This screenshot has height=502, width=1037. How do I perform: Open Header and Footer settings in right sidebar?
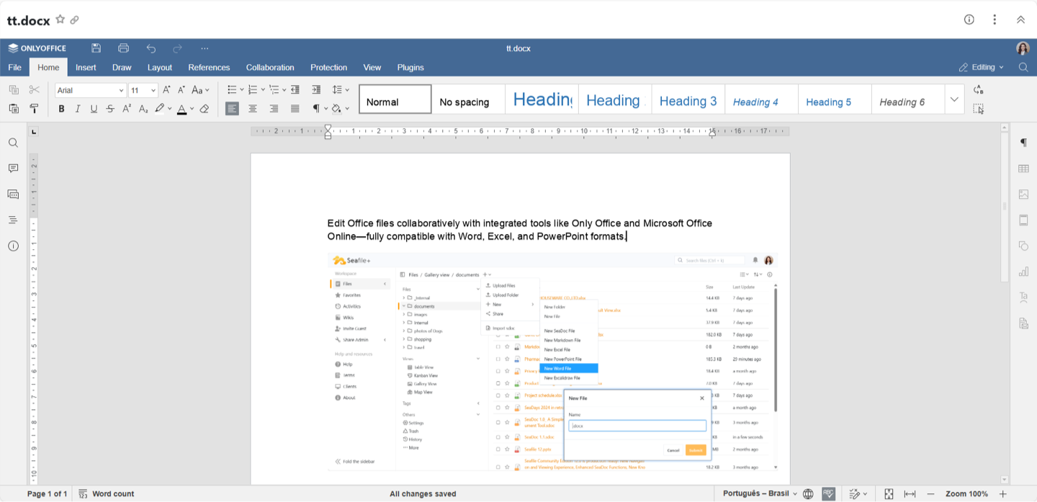coord(1023,220)
